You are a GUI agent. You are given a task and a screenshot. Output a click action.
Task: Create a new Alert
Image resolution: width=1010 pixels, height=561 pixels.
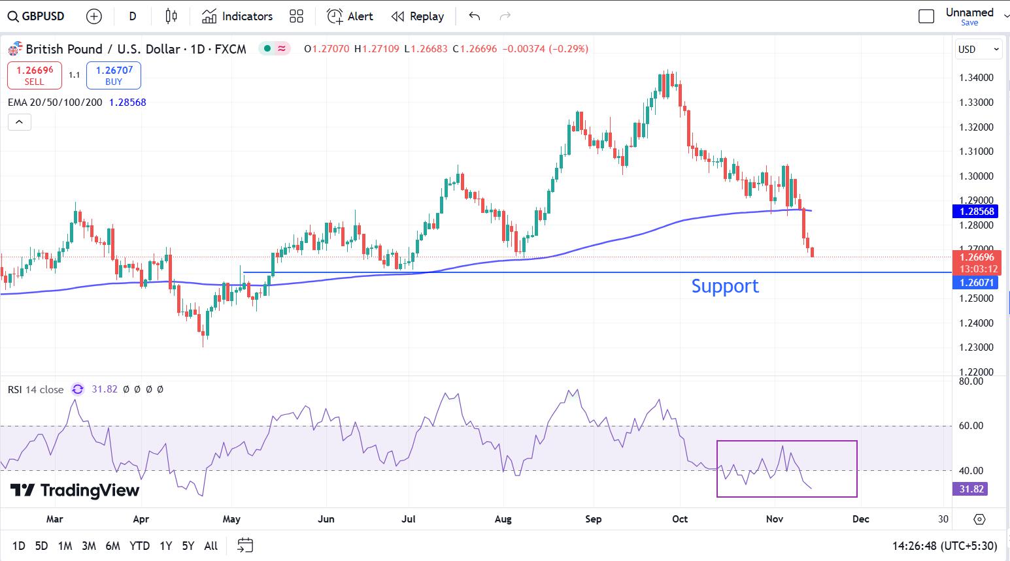(350, 16)
